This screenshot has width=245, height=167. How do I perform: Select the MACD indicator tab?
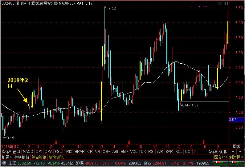click(28, 152)
